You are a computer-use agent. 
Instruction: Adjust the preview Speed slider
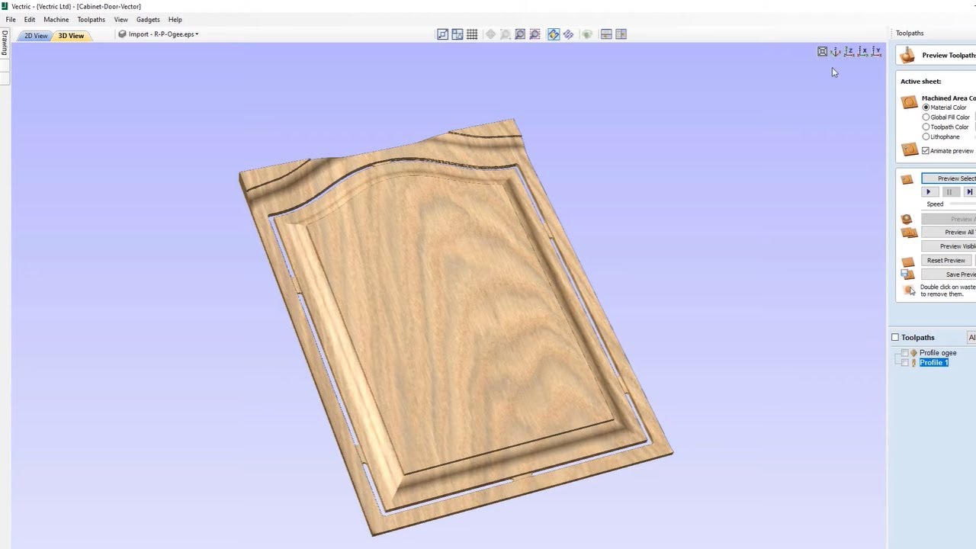pyautogui.click(x=962, y=204)
